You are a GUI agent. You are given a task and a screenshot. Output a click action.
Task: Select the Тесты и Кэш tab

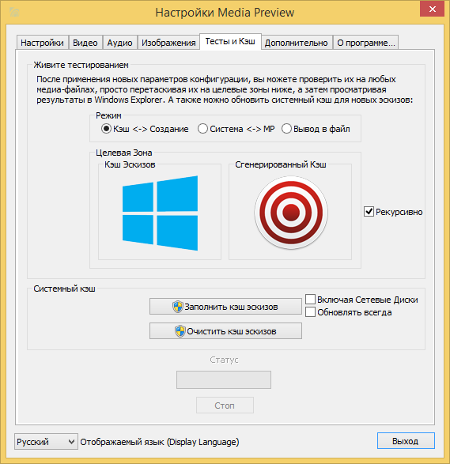point(230,41)
